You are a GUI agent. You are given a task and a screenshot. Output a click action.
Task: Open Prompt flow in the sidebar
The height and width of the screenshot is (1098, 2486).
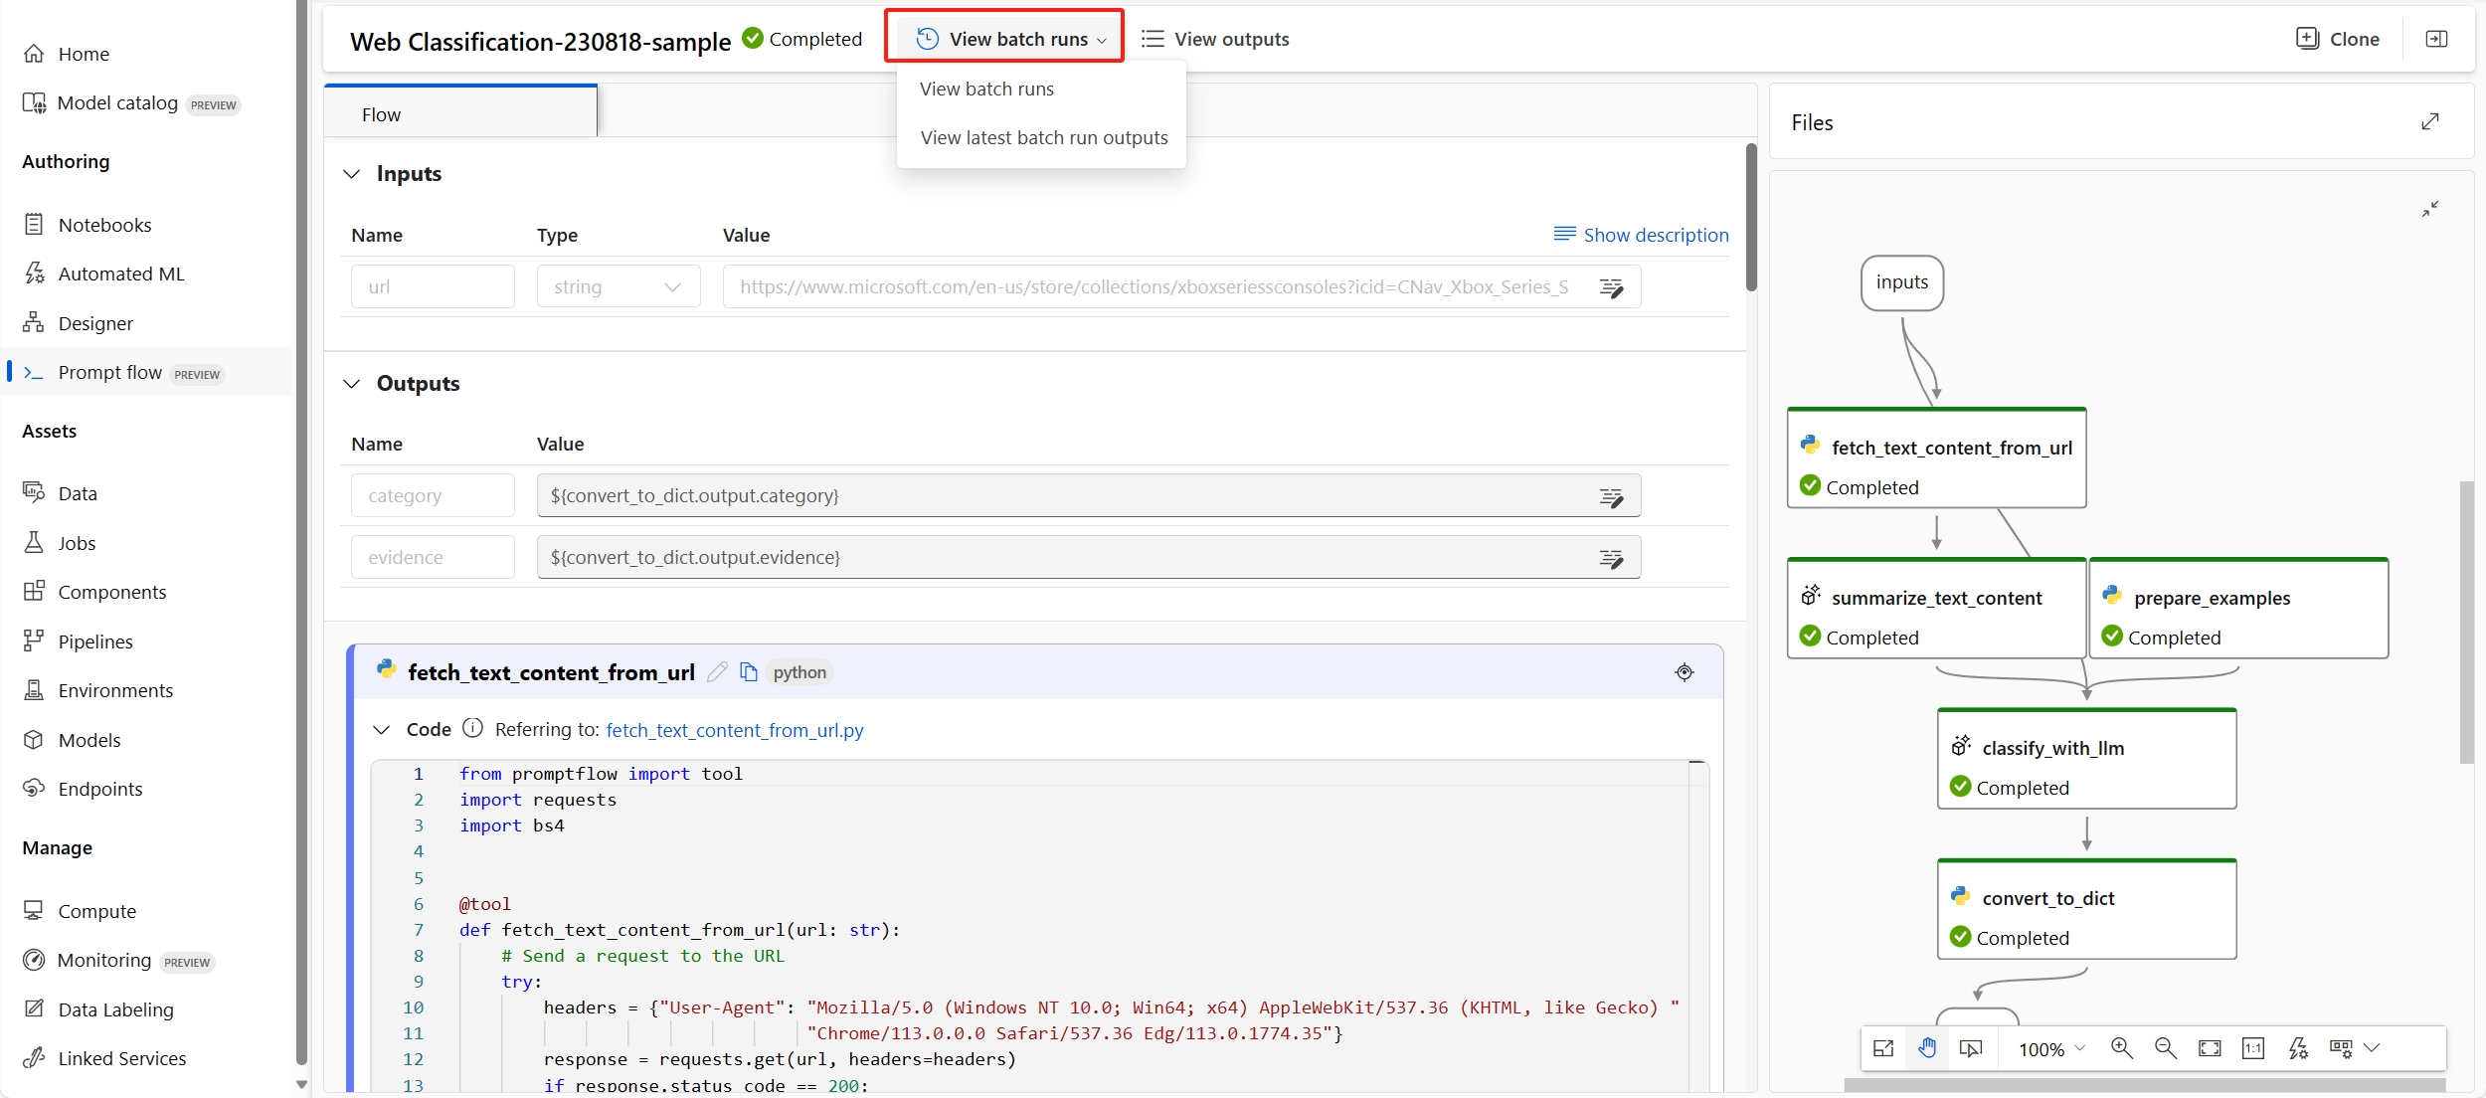(110, 372)
